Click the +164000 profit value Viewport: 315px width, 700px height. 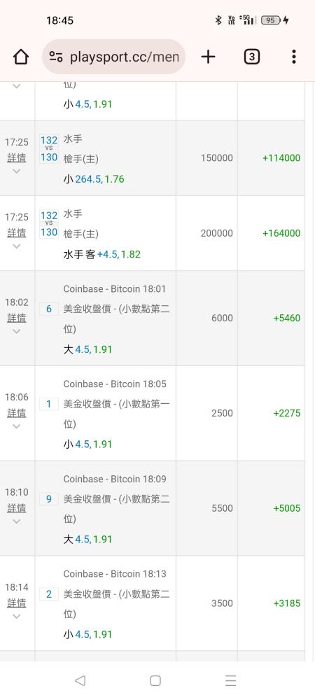point(281,233)
